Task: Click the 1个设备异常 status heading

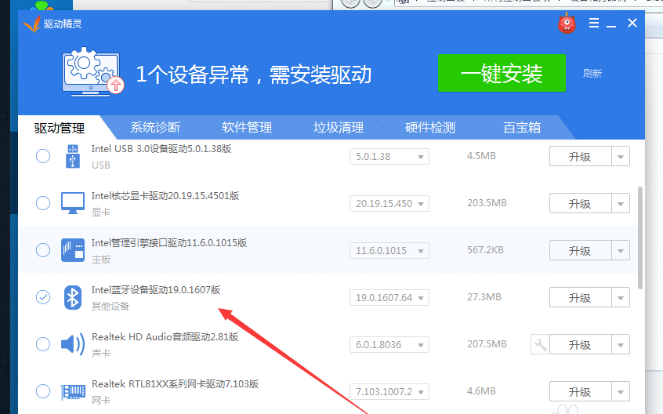Action: click(254, 74)
